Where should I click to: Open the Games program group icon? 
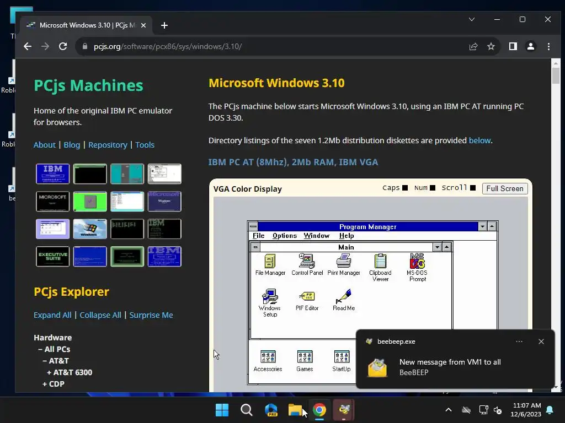305,361
